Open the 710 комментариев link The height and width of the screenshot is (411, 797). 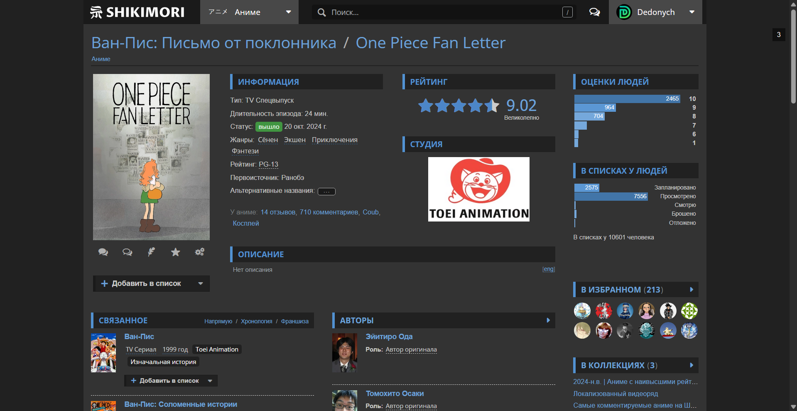[329, 212]
